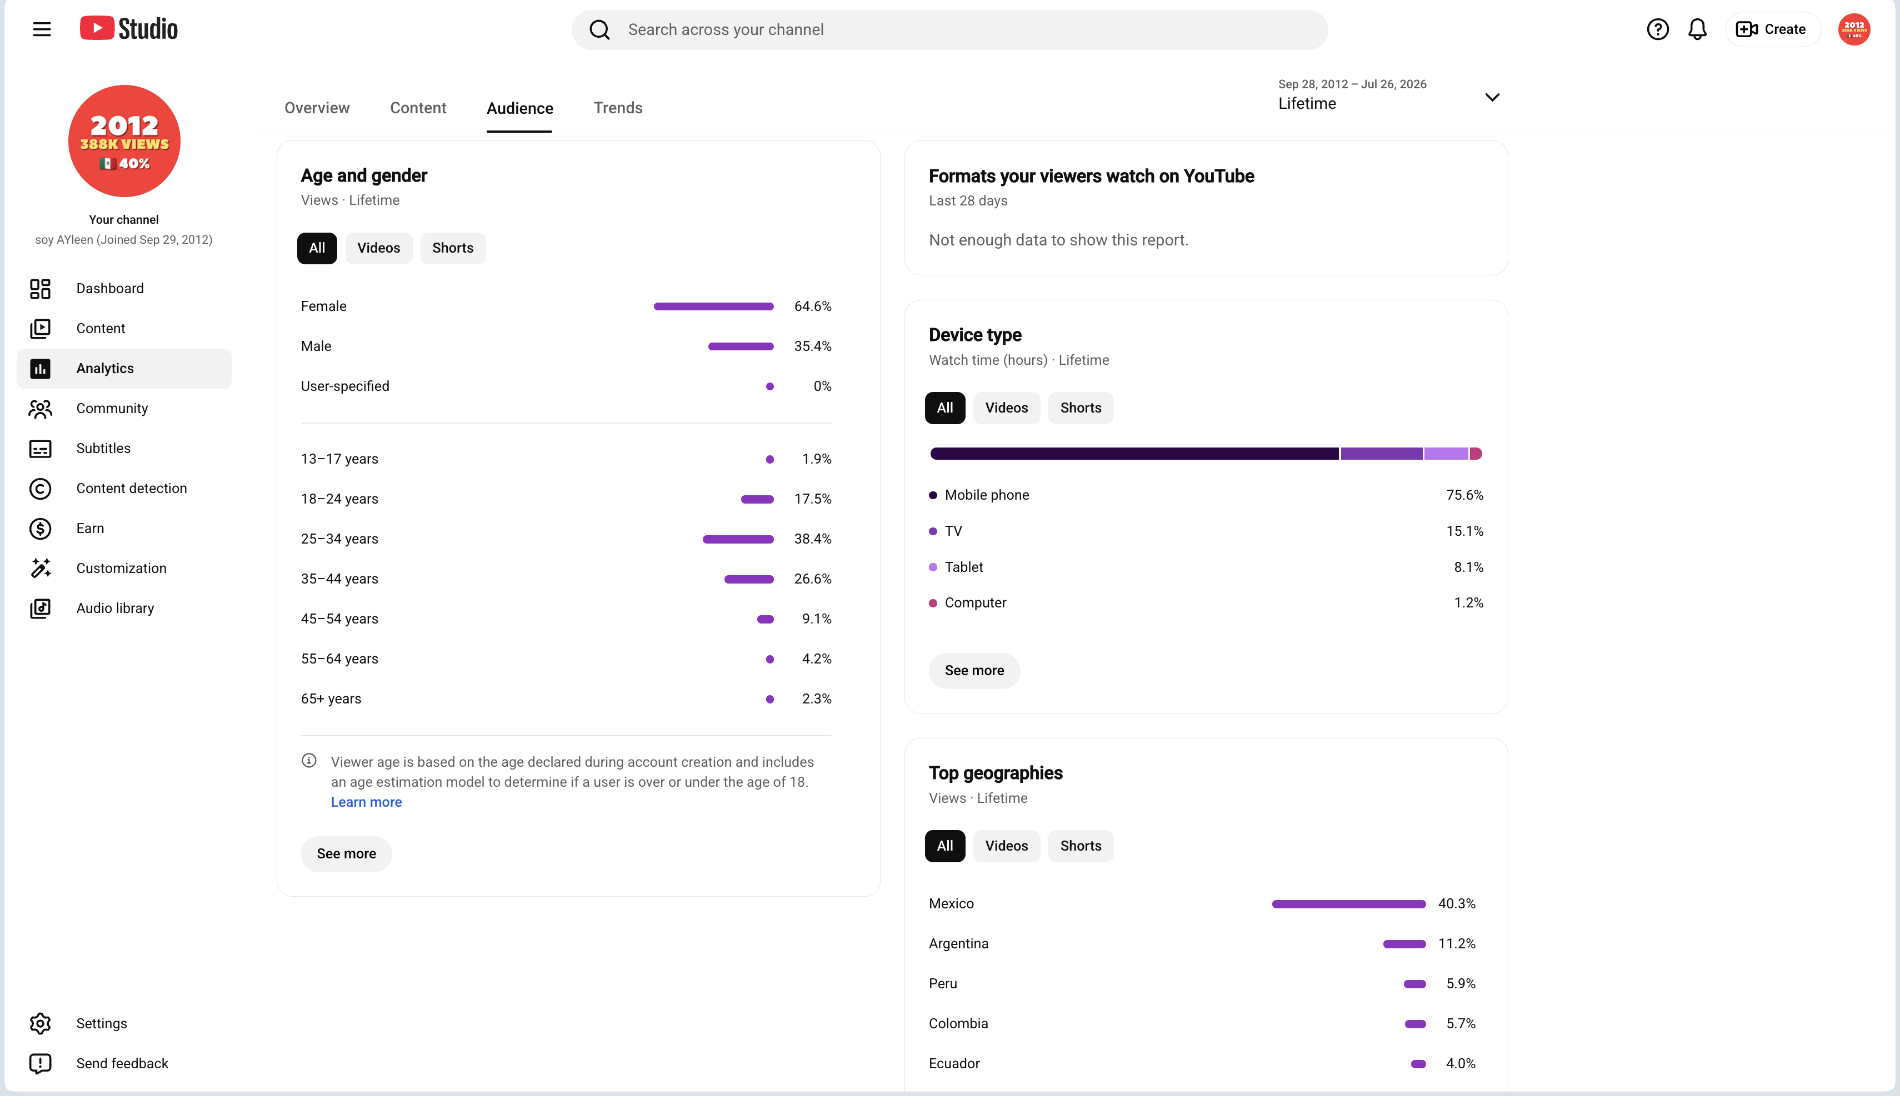Click the 25–34 years row label
The width and height of the screenshot is (1900, 1096).
tap(339, 539)
